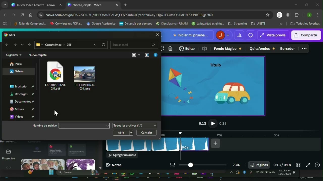Open Quitafondos tool
The height and width of the screenshot is (181, 323).
click(x=262, y=49)
